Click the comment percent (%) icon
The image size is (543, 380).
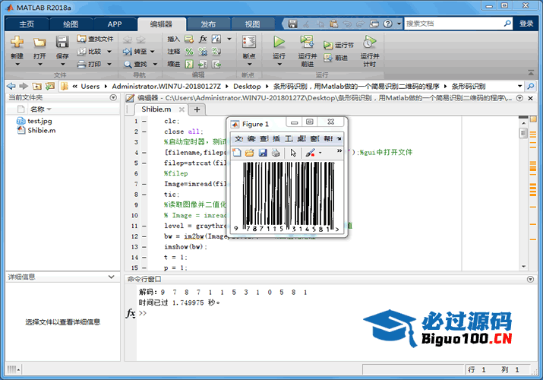click(x=189, y=52)
